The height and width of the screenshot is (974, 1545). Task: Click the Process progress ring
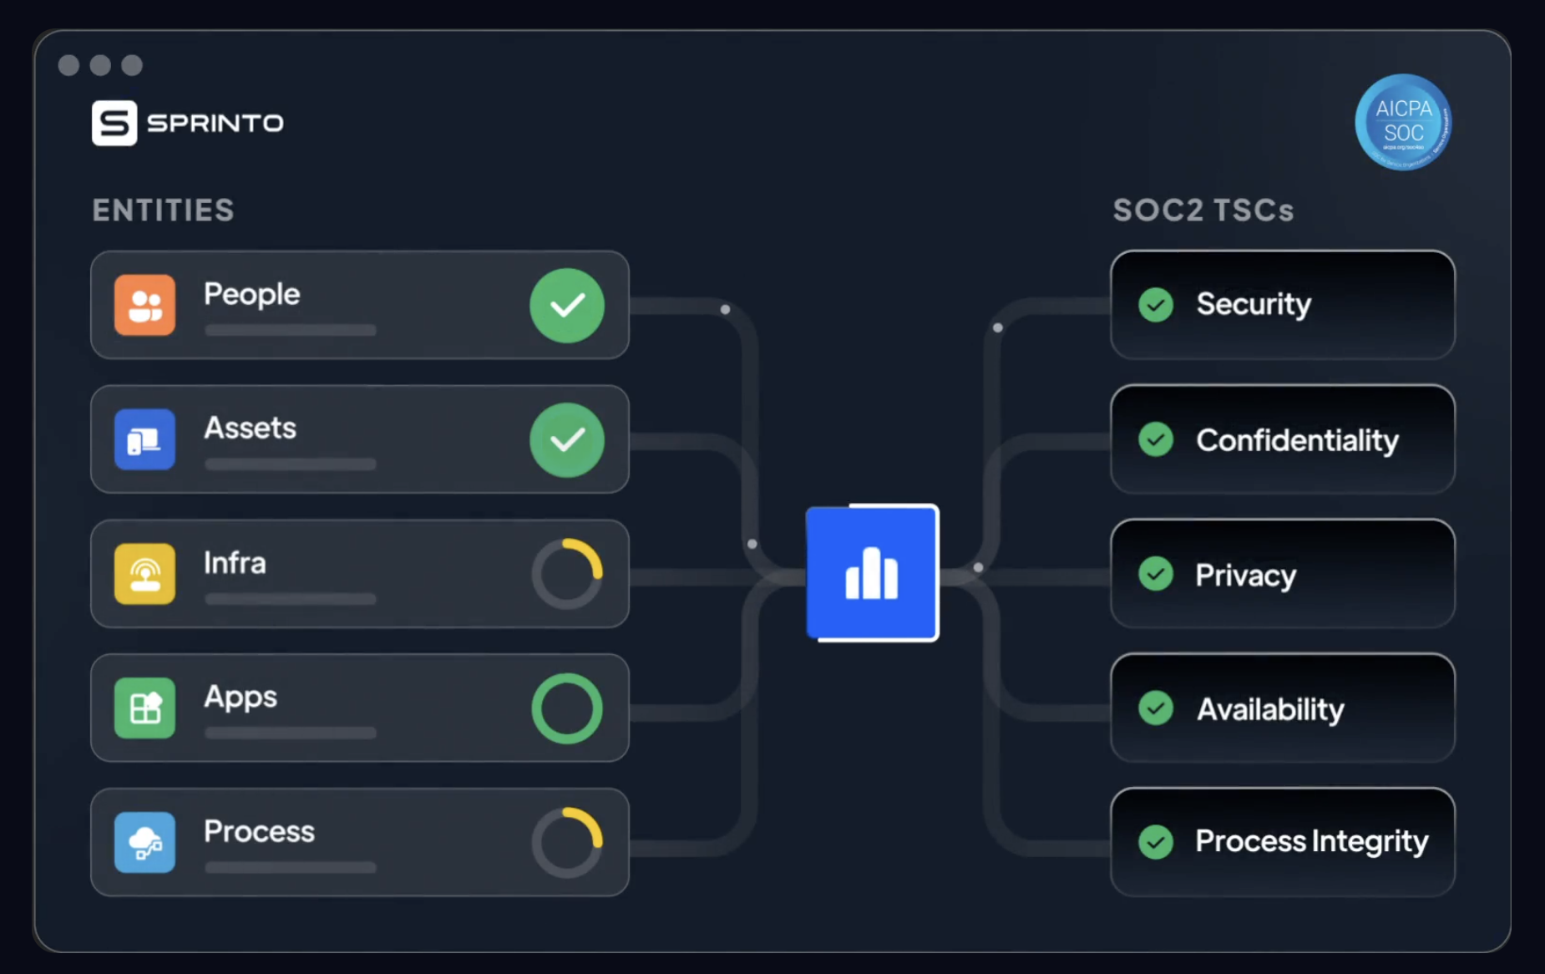[x=567, y=842]
